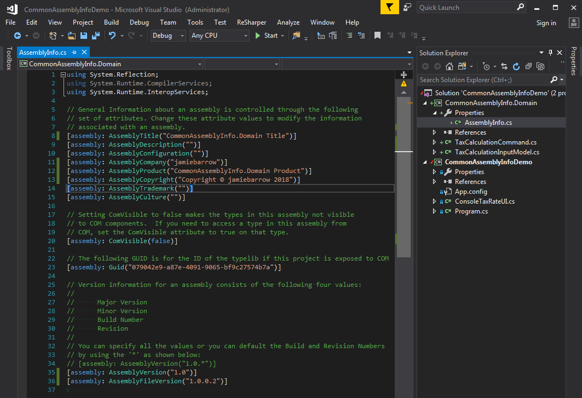Select the AssemblyInfo.cs editor tab
582x398 pixels.
coord(43,53)
